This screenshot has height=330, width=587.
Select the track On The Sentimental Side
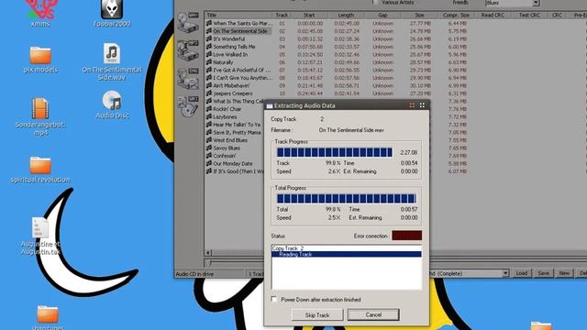click(x=240, y=31)
